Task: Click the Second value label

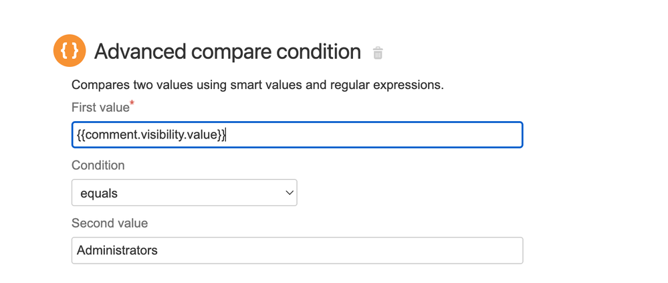Action: (x=110, y=223)
